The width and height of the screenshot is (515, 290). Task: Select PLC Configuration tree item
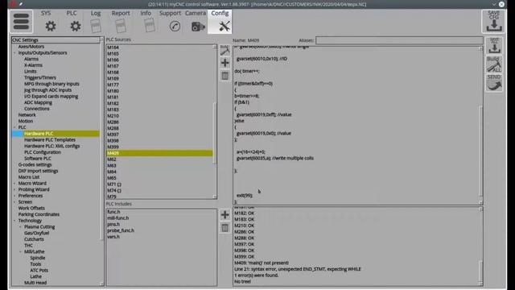[x=43, y=152]
